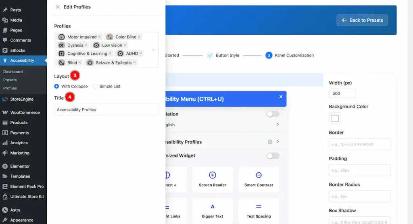Open the Accessibility menu item

[x=23, y=60]
